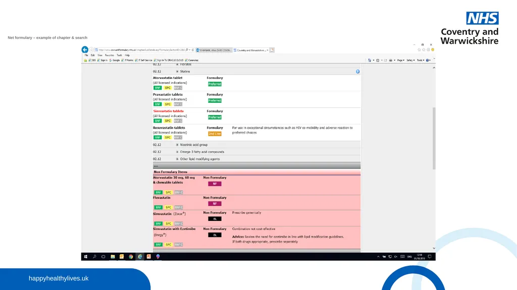
Task: Open Chrome from the taskbar
Action: (131, 257)
